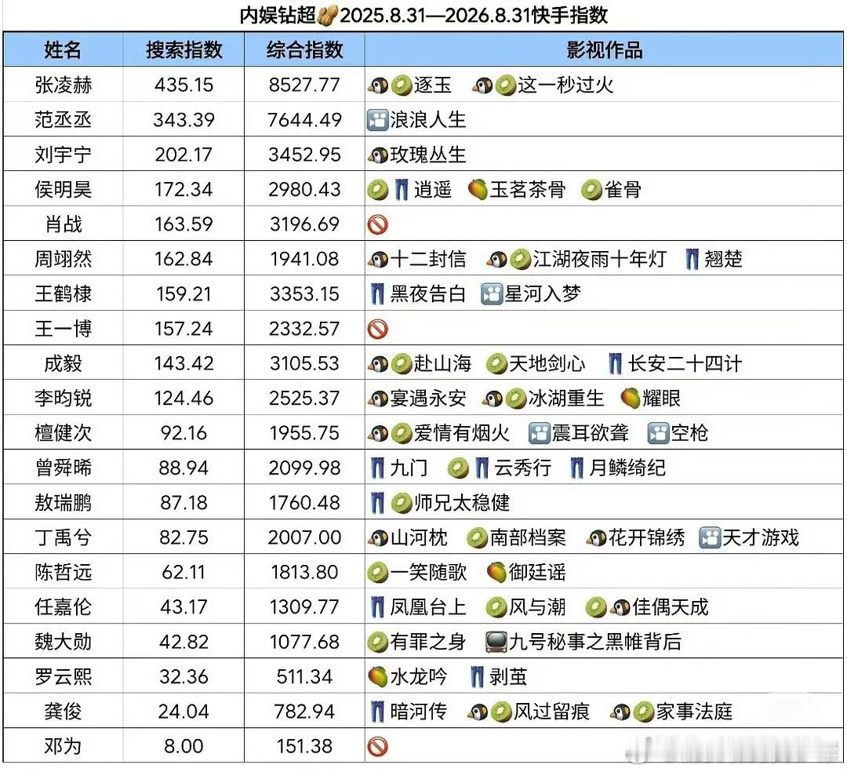This screenshot has width=847, height=772.
Task: Click the TV icon before 九号秘事之黑帷背后
Action: (496, 643)
